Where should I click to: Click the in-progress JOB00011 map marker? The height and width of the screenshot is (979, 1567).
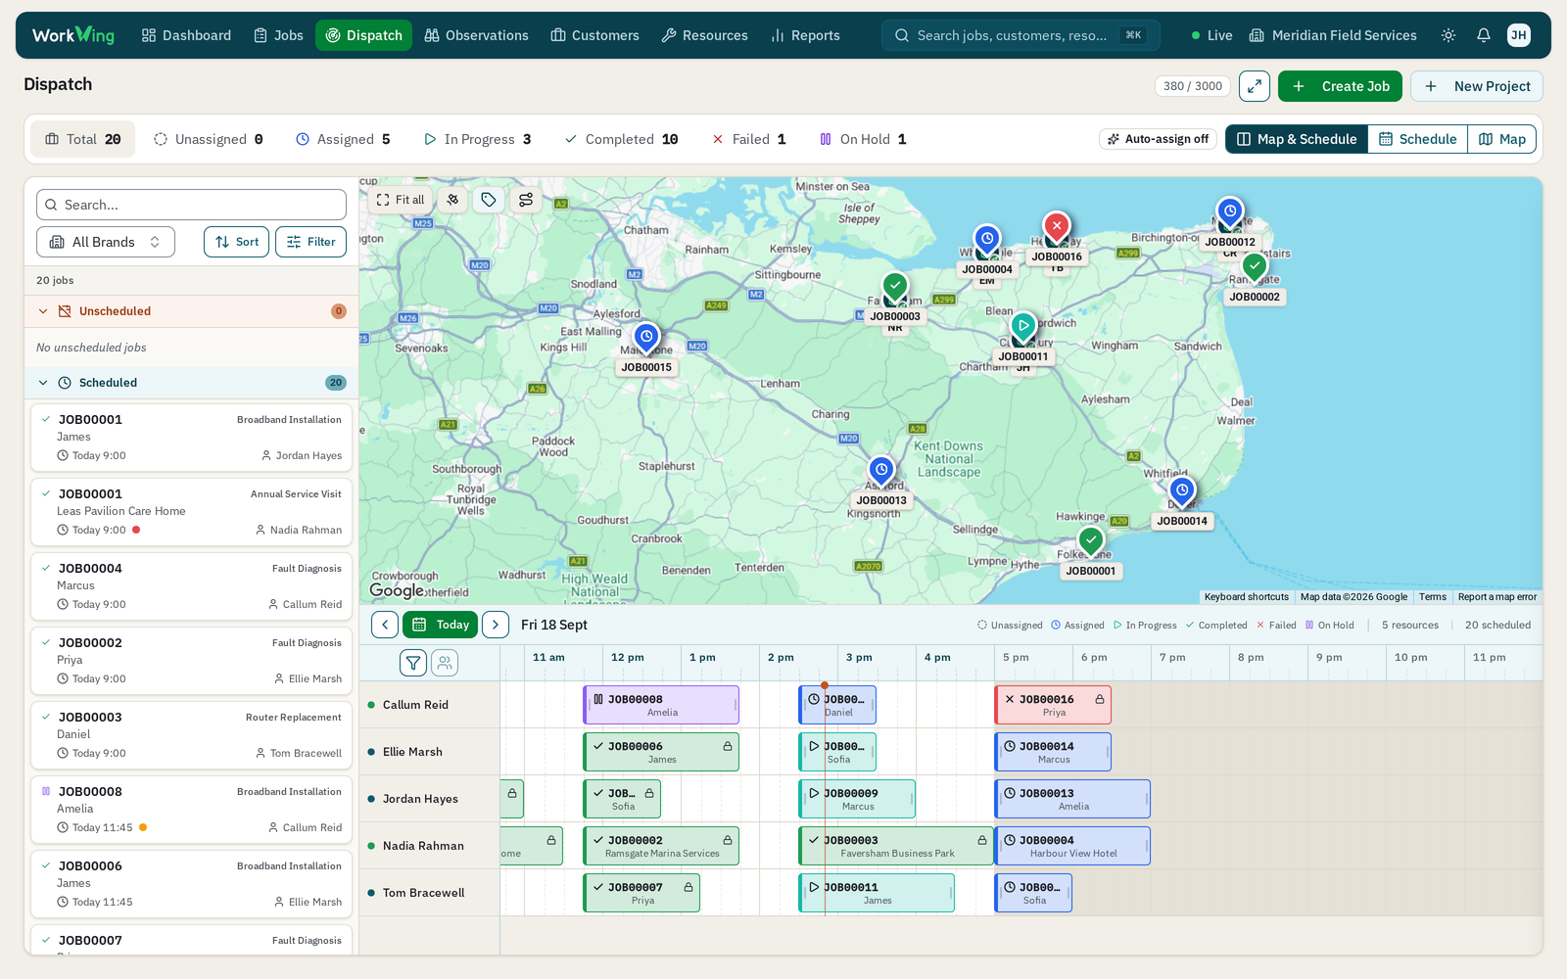1023,327
